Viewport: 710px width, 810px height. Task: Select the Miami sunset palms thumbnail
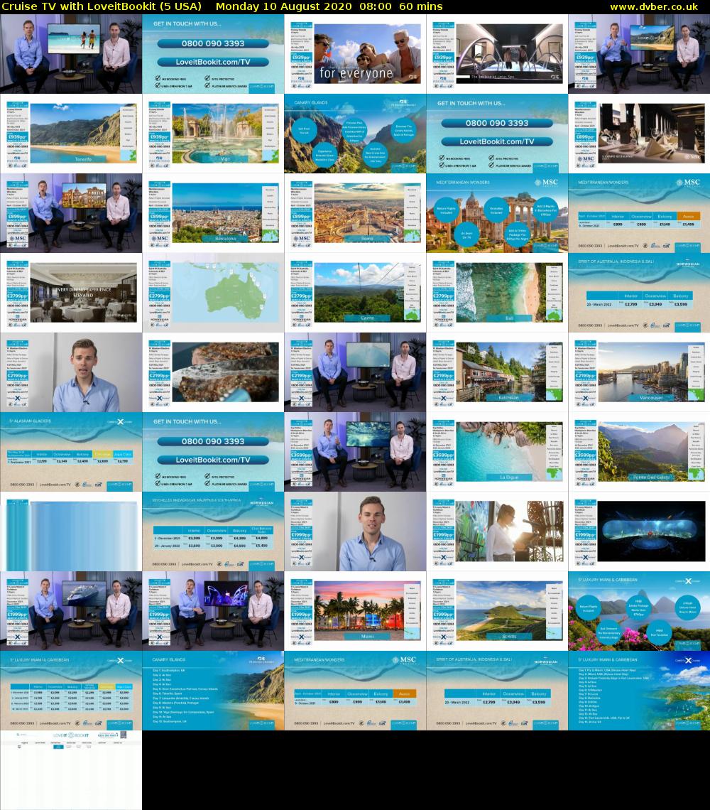click(x=355, y=610)
